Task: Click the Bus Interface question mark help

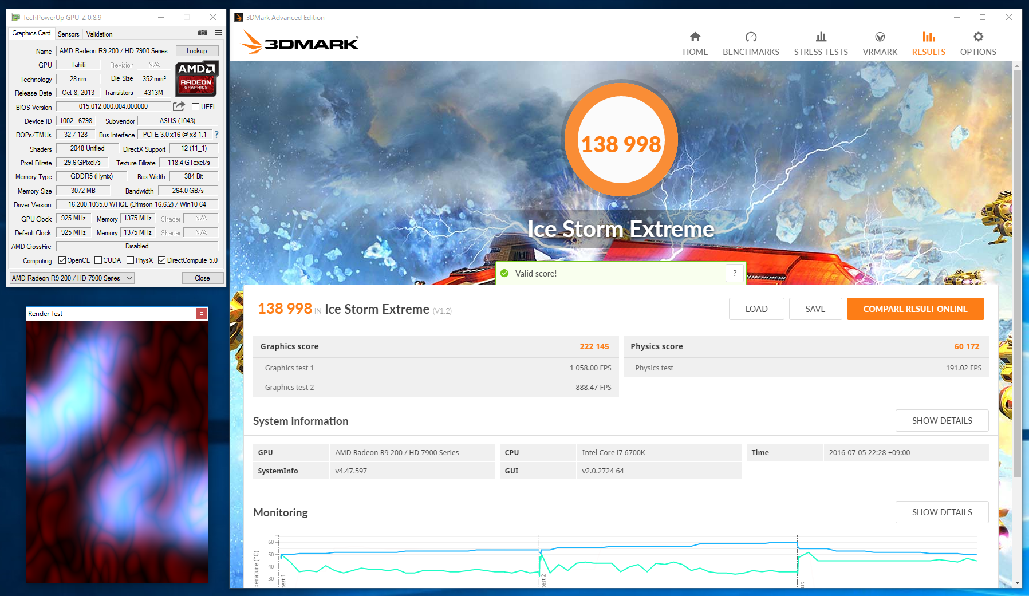Action: pyautogui.click(x=216, y=135)
